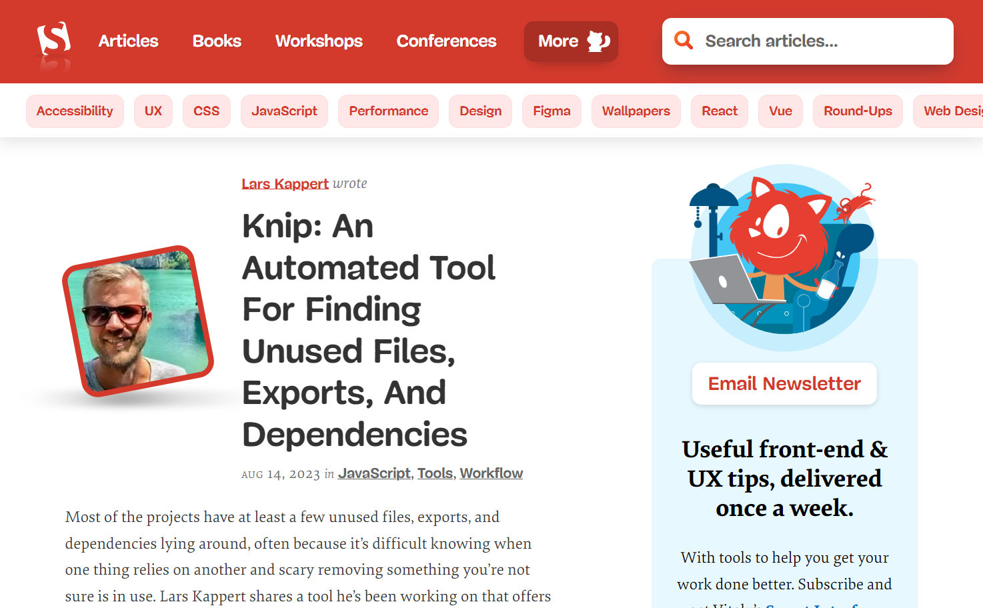Click the Aug 14, 2023 publish date

(281, 474)
